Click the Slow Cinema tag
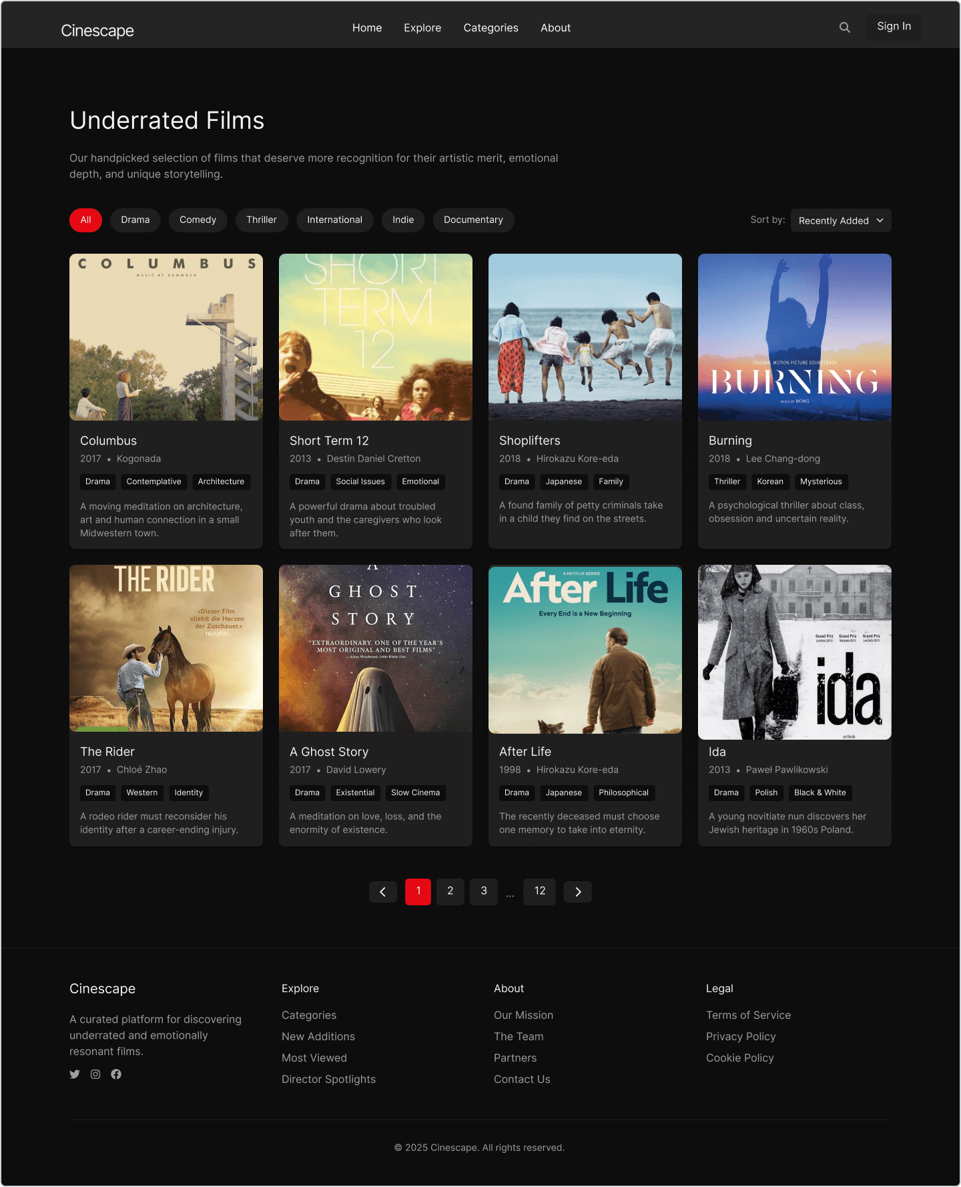 [x=416, y=793]
